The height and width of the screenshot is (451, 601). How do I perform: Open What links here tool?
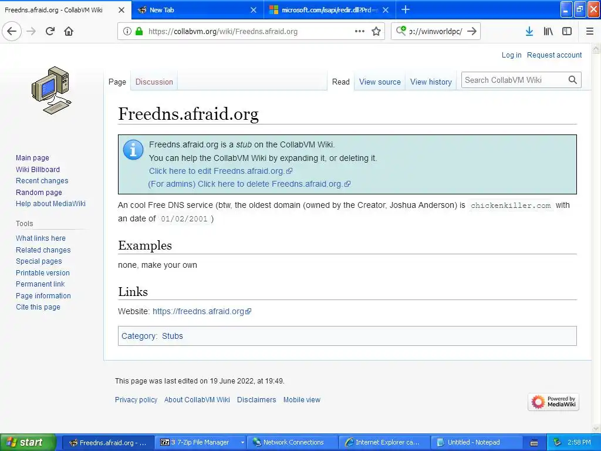40,238
